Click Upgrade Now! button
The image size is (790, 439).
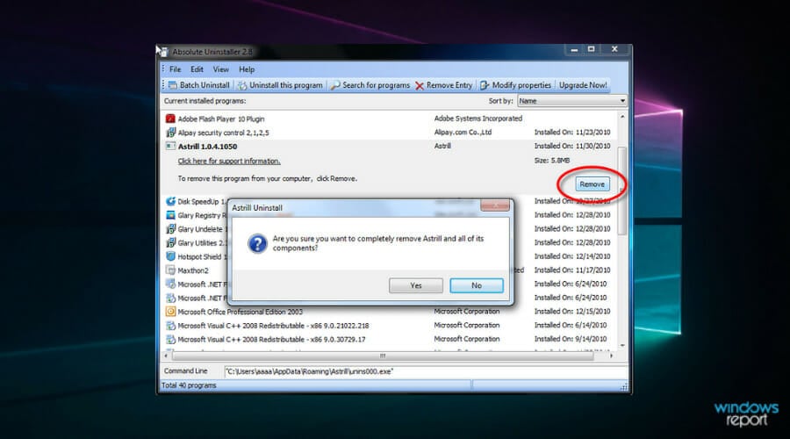pyautogui.click(x=583, y=85)
